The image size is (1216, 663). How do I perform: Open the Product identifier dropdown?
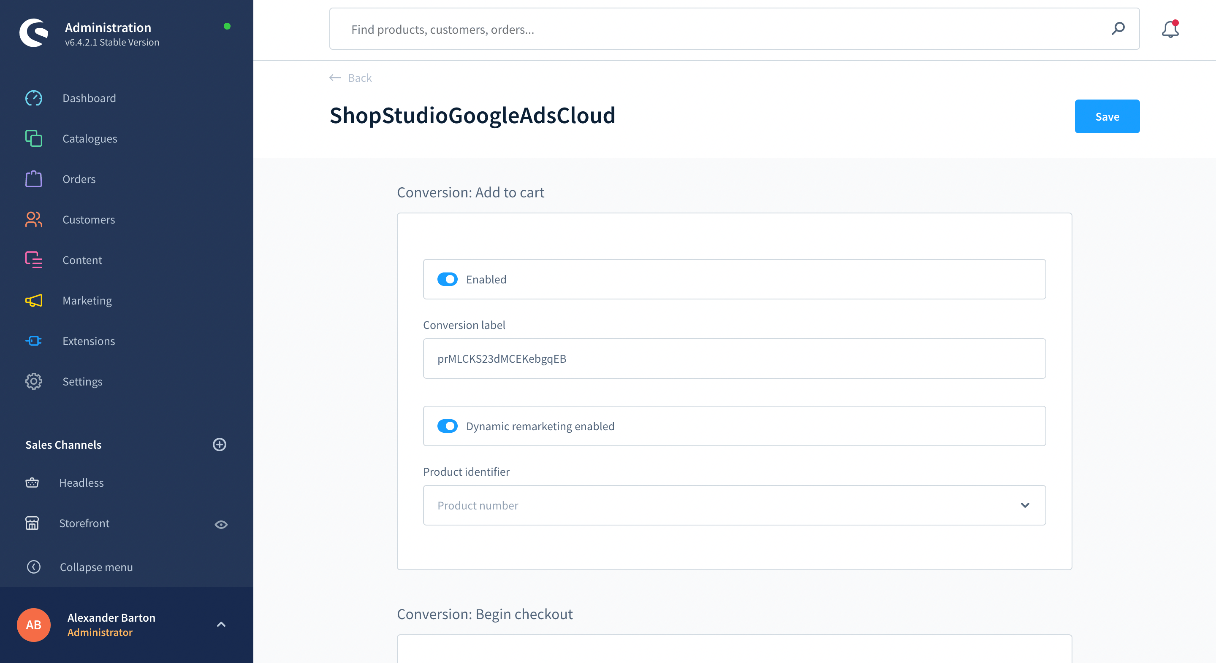pos(734,506)
